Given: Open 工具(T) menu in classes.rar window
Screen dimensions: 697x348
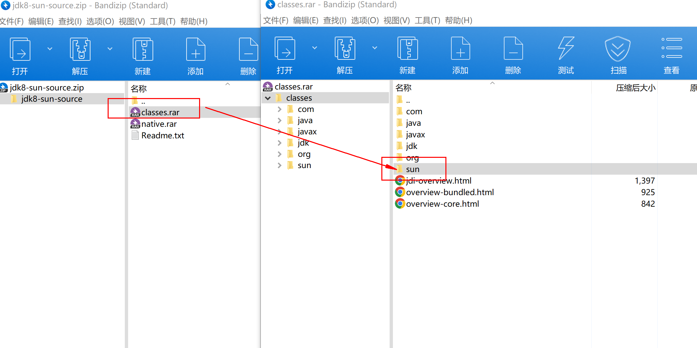Looking at the screenshot, I should [427, 20].
